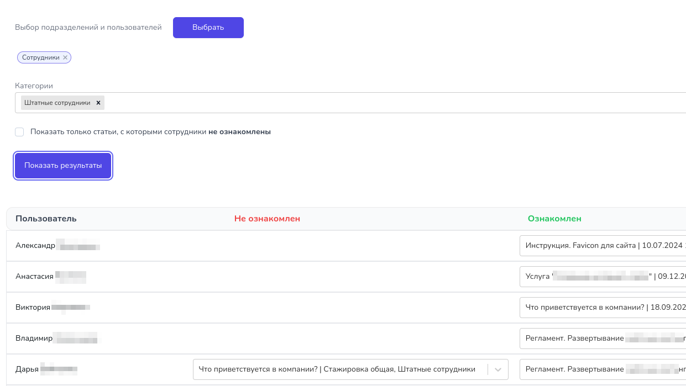Click the "Выбрать" button
Screen dimensions: 686x386
click(208, 28)
